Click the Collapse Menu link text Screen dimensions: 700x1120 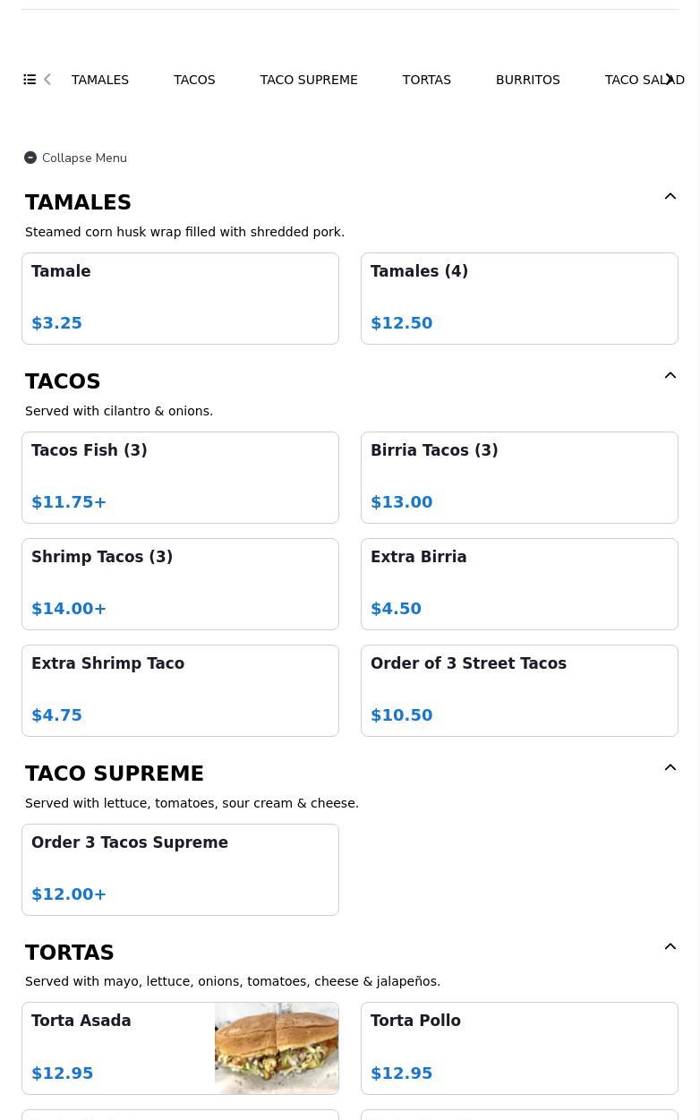(x=84, y=158)
